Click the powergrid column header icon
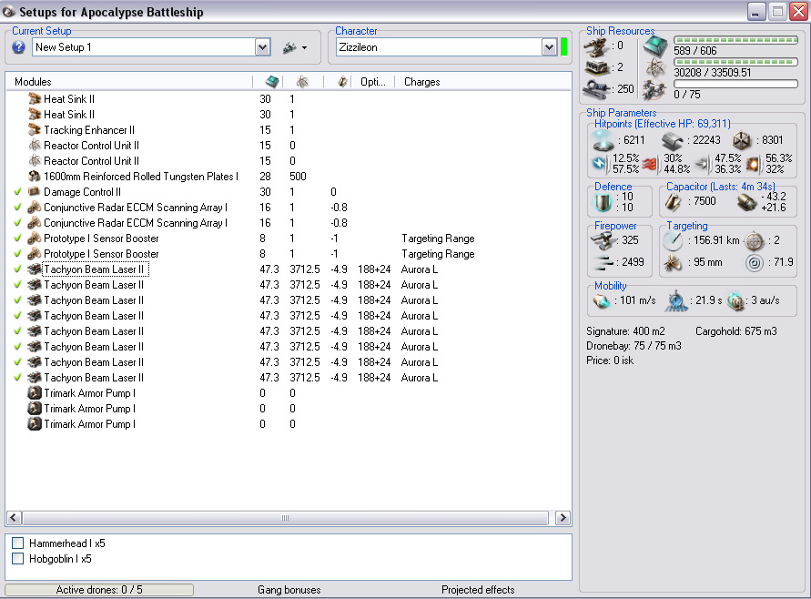 click(302, 82)
